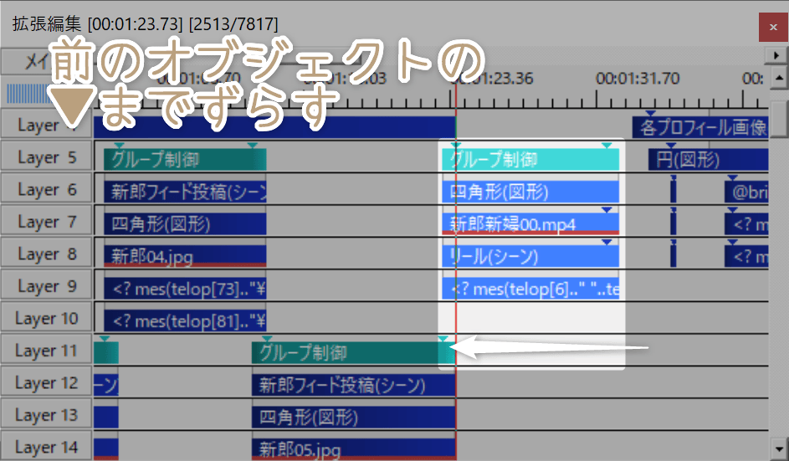Click the Layer 14 header button
This screenshot has width=789, height=461.
46,446
